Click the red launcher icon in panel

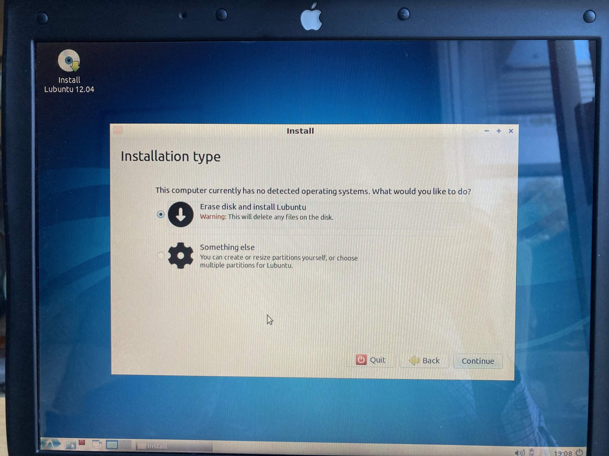pyautogui.click(x=82, y=443)
